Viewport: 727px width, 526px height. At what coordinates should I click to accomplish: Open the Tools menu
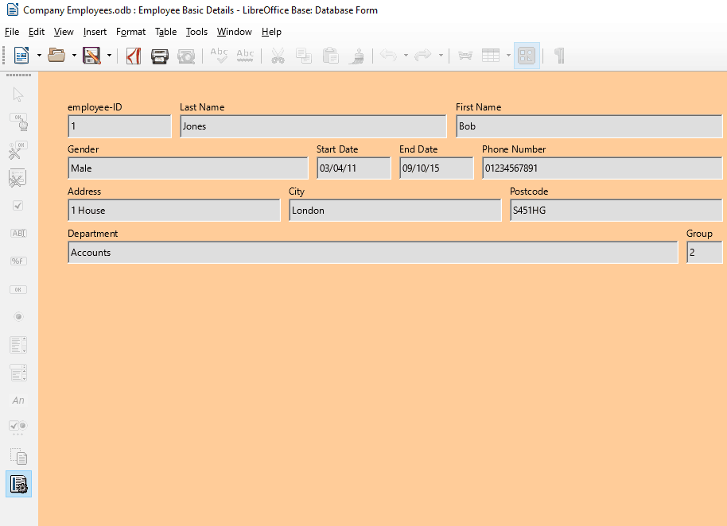pyautogui.click(x=196, y=32)
